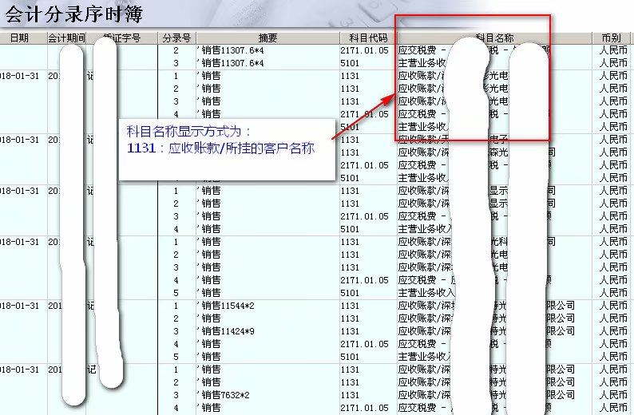Click the topmost 销售11307.6*4 summary cell

232,50
